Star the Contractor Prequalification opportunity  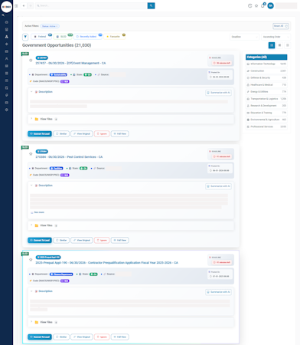point(31,260)
